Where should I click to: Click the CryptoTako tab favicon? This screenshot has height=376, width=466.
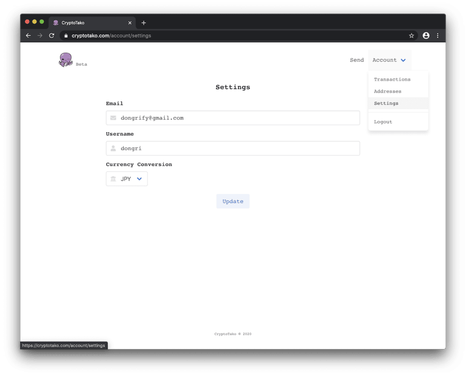coord(56,23)
